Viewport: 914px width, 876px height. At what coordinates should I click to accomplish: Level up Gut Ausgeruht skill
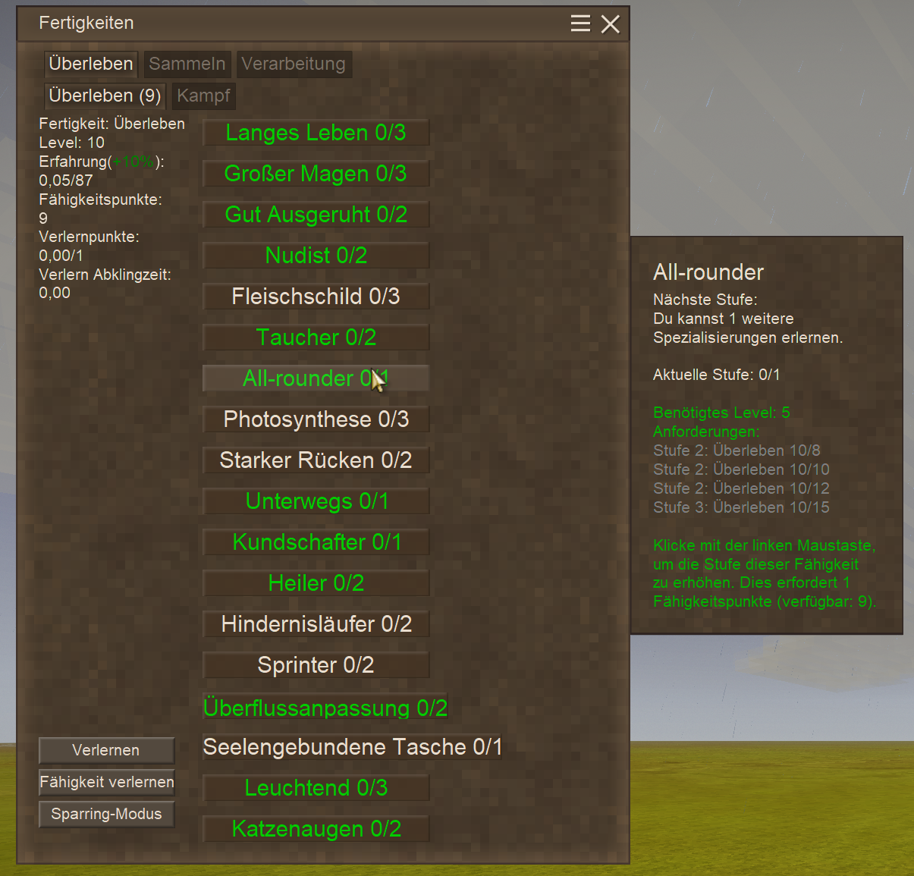point(316,215)
